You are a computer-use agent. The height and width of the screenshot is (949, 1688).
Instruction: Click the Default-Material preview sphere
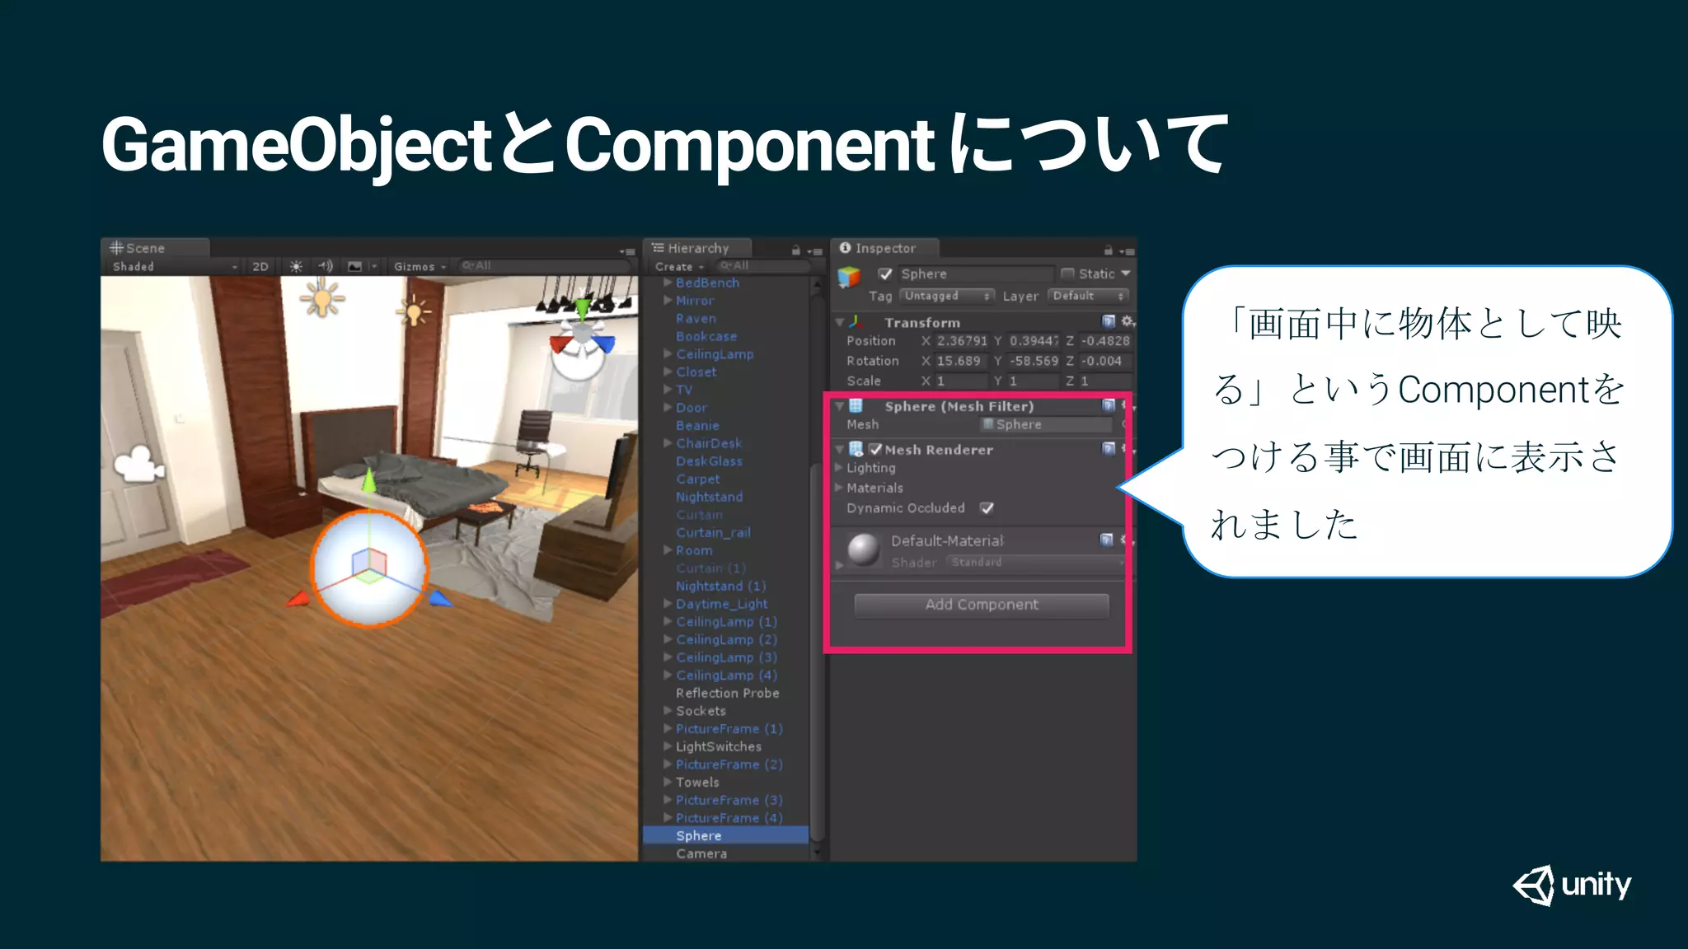tap(864, 549)
